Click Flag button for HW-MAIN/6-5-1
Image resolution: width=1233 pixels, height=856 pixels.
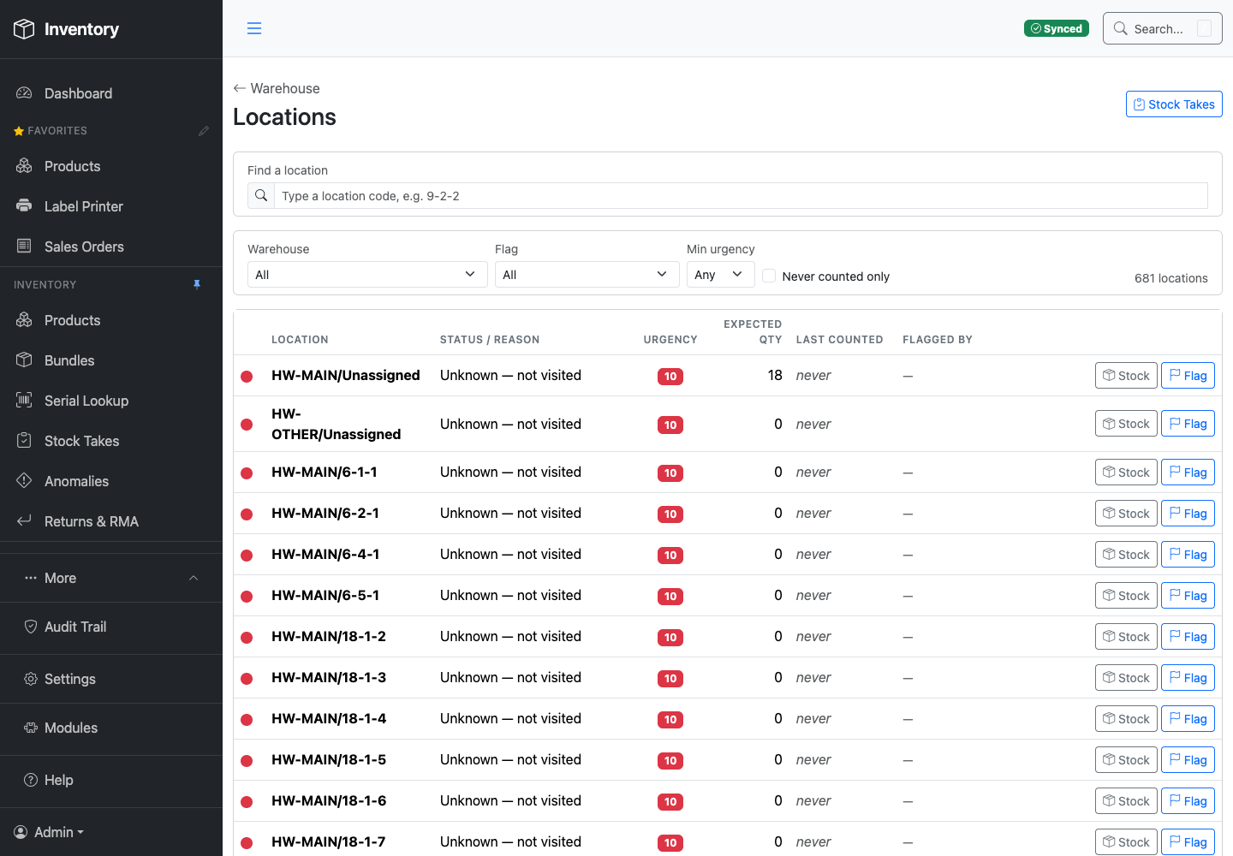pos(1188,596)
